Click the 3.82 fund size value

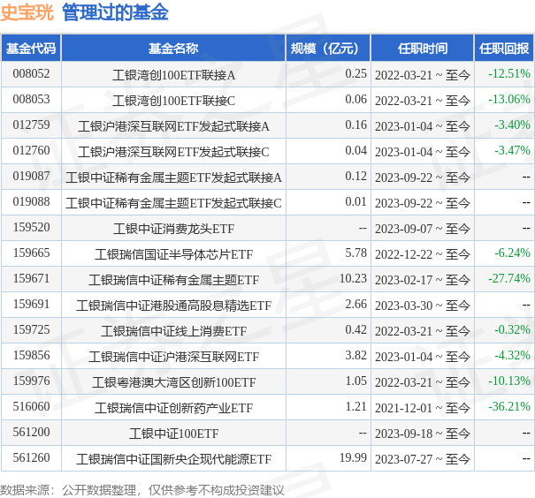(355, 355)
